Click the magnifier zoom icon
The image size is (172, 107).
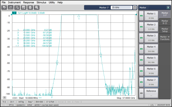[x=37, y=7]
